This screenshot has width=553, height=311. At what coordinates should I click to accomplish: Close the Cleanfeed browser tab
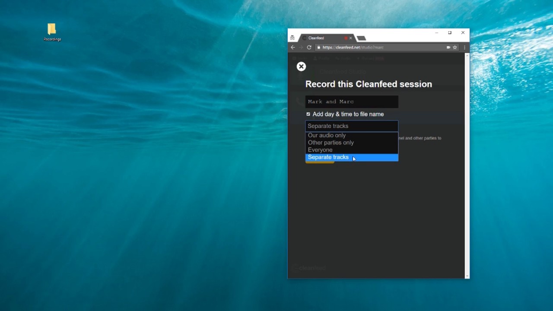click(x=351, y=38)
